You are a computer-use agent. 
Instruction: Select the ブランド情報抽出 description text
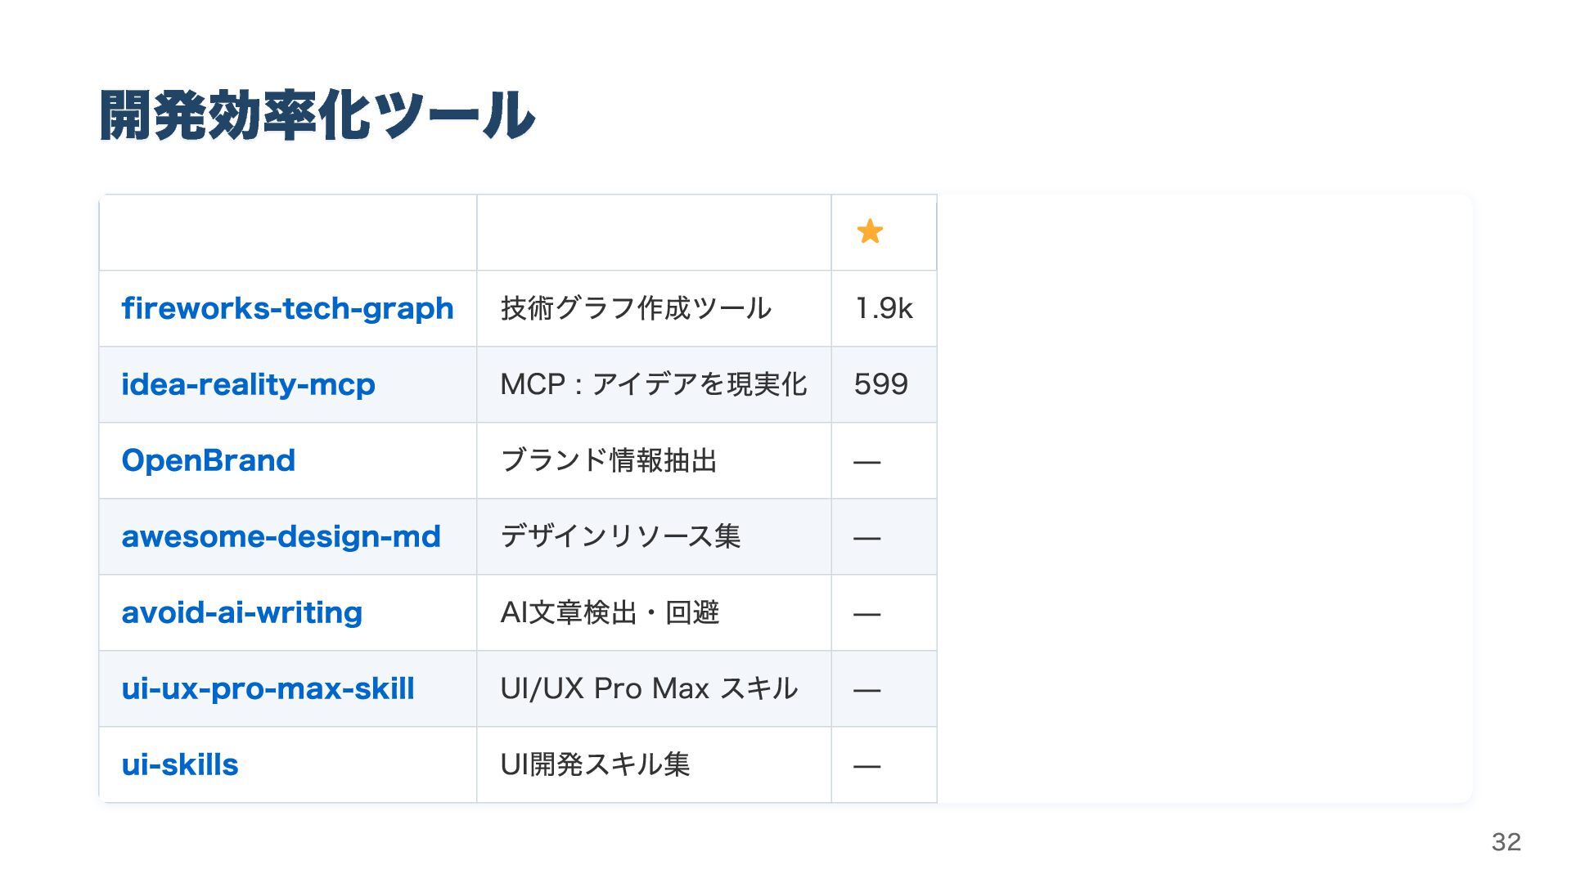pyautogui.click(x=609, y=460)
